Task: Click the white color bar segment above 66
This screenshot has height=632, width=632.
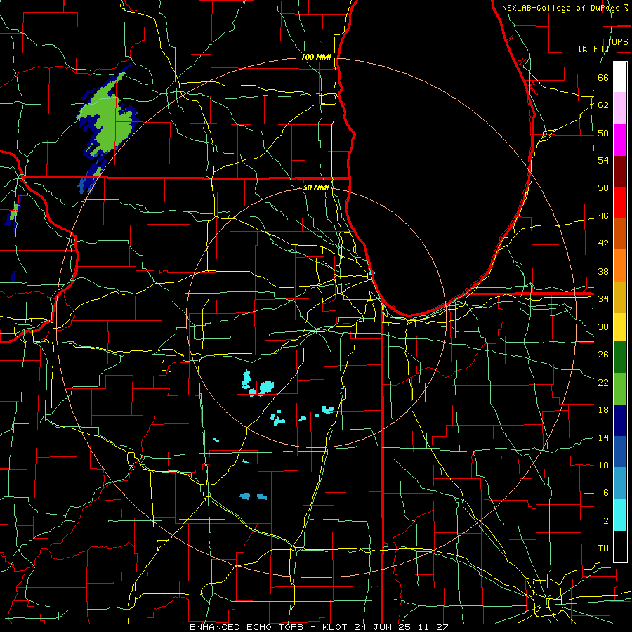Action: point(620,77)
